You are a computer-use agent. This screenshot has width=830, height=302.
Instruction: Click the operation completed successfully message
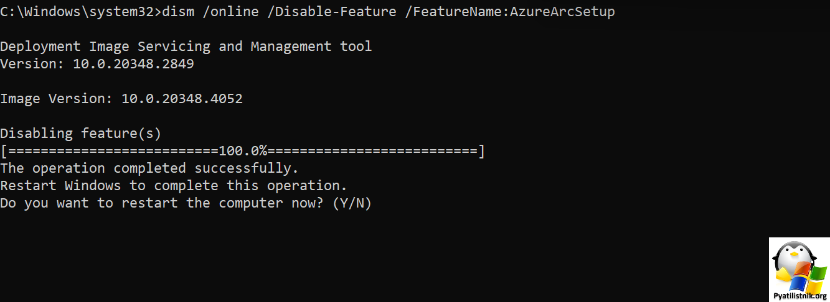pos(149,168)
